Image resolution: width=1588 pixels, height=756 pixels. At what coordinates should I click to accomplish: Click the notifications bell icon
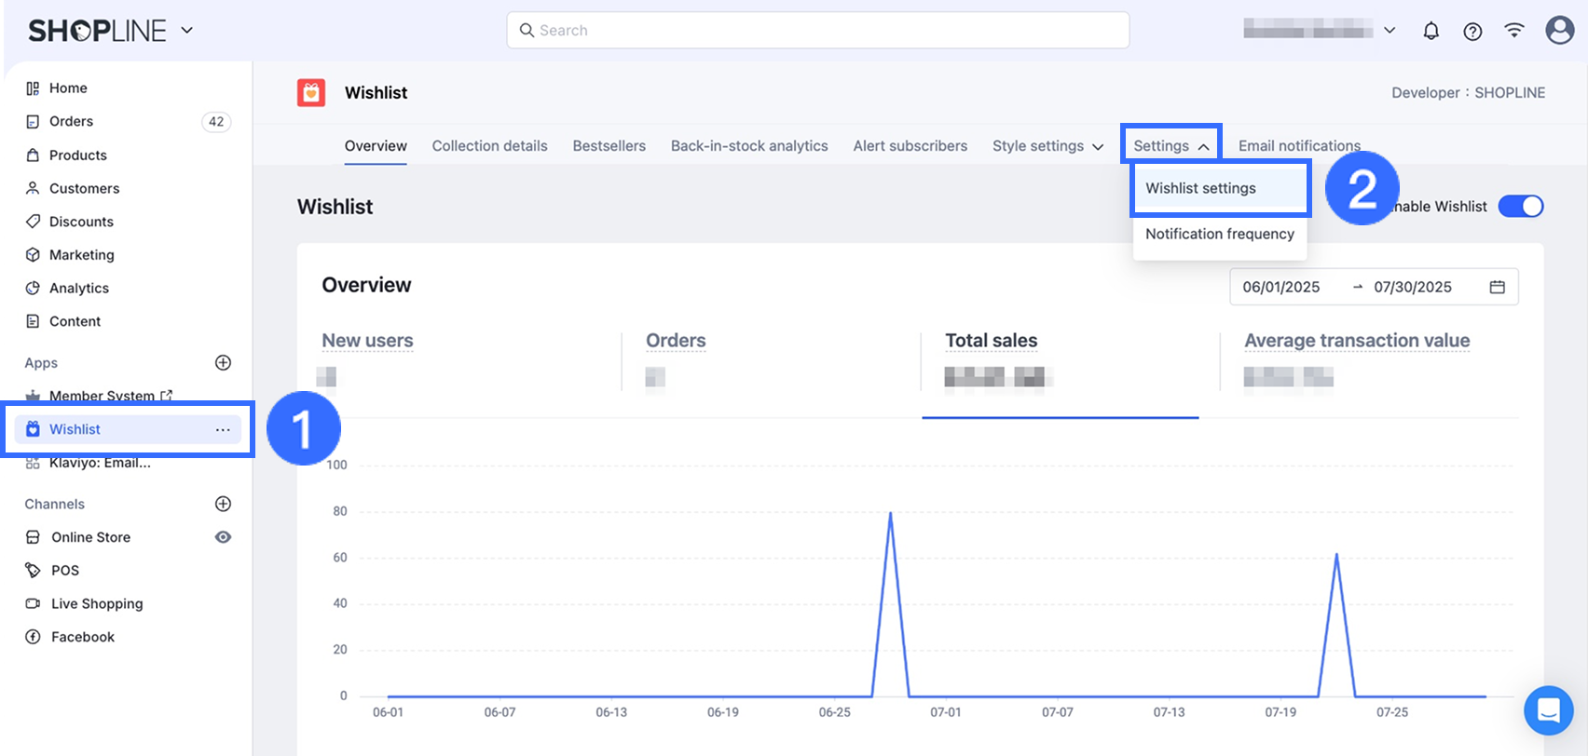1431,31
